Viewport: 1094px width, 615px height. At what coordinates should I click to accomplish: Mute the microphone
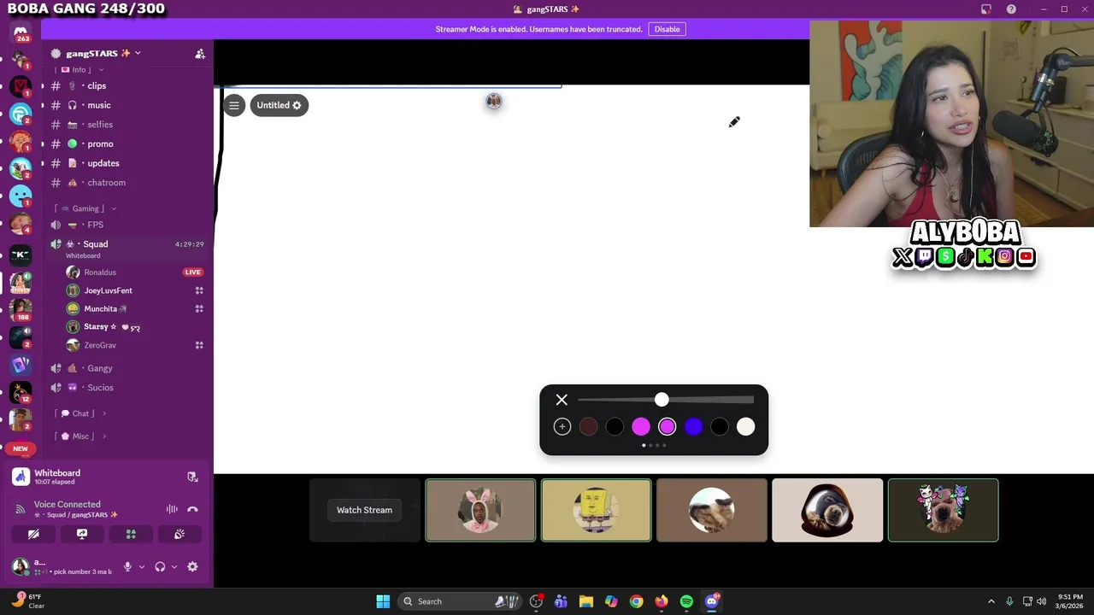pos(127,566)
